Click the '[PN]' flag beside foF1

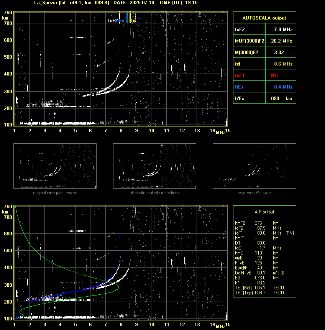coord(290,233)
